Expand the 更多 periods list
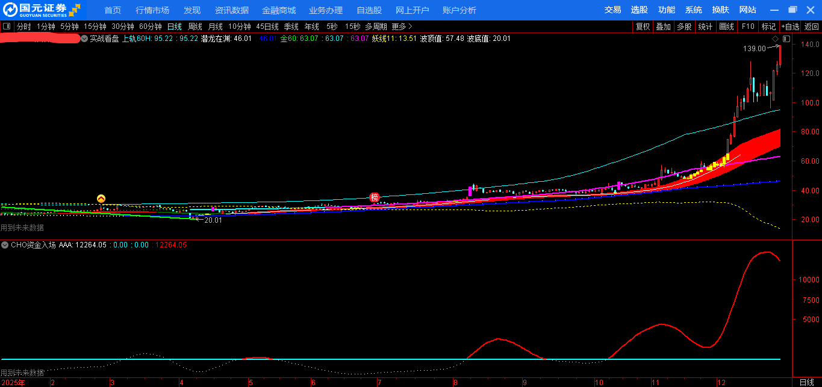This screenshot has height=387, width=822. 402,26
